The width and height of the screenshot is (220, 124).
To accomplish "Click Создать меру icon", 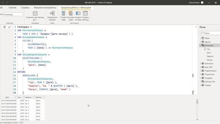I will pyautogui.click(x=63, y=13).
